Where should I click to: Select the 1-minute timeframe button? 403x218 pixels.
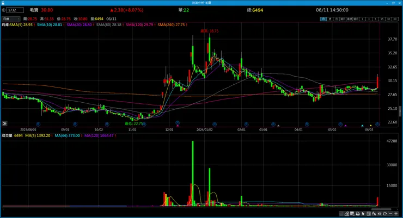pyautogui.click(x=362, y=19)
